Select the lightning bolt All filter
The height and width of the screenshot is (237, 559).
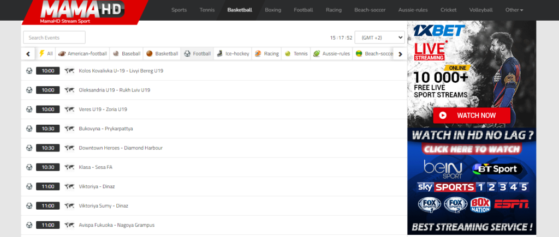tap(46, 54)
